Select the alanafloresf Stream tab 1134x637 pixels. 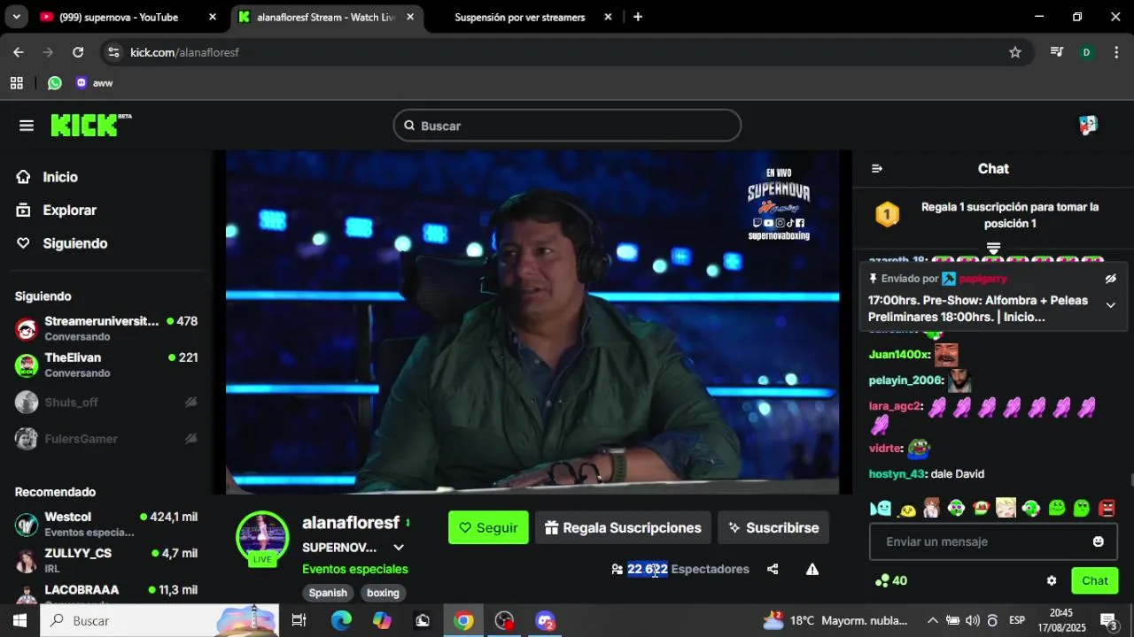(325, 17)
